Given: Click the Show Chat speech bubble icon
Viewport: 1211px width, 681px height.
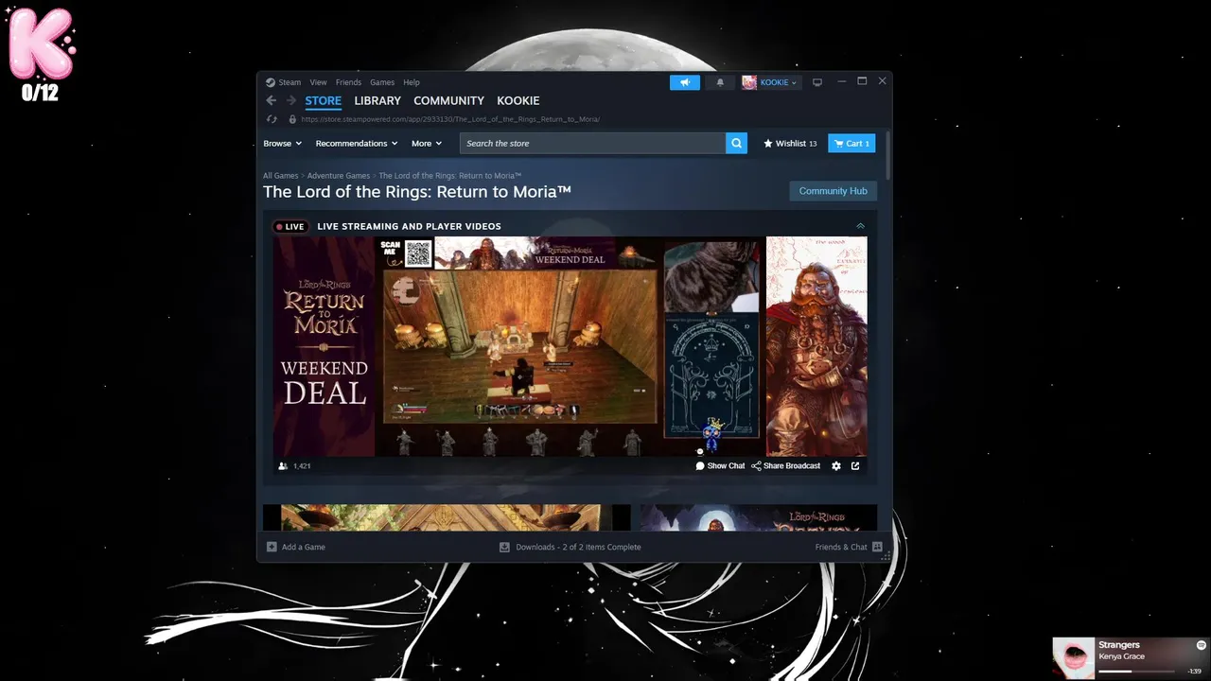Looking at the screenshot, I should coord(700,466).
